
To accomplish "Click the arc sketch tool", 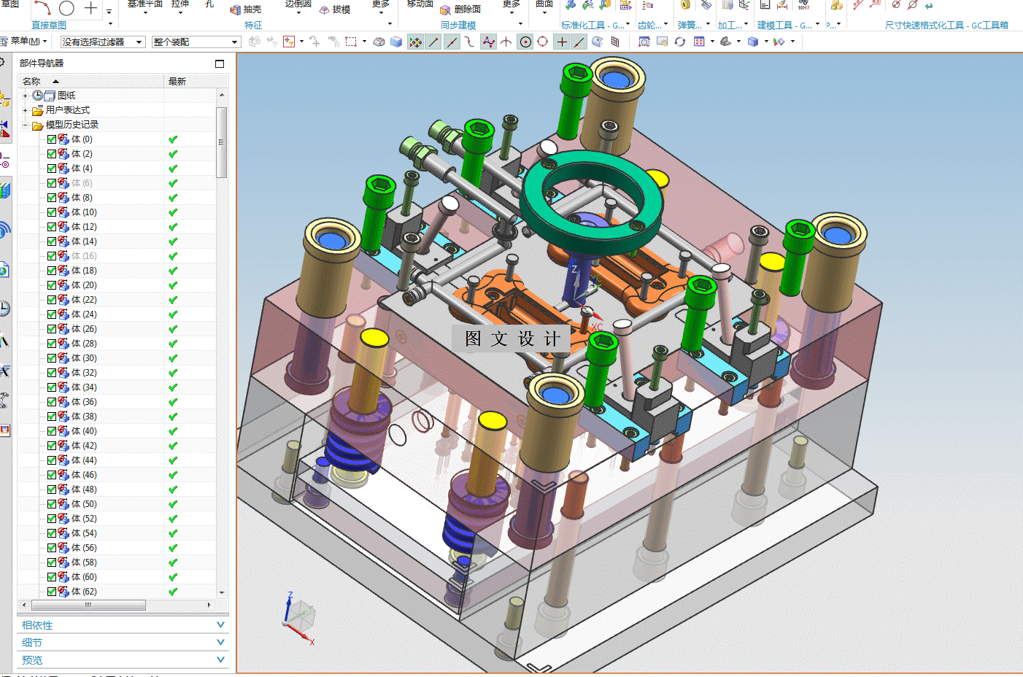I will (x=42, y=8).
